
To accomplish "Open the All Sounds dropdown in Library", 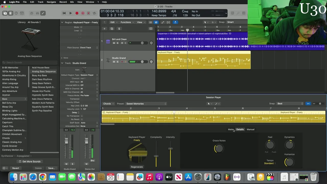I will coord(34,22).
